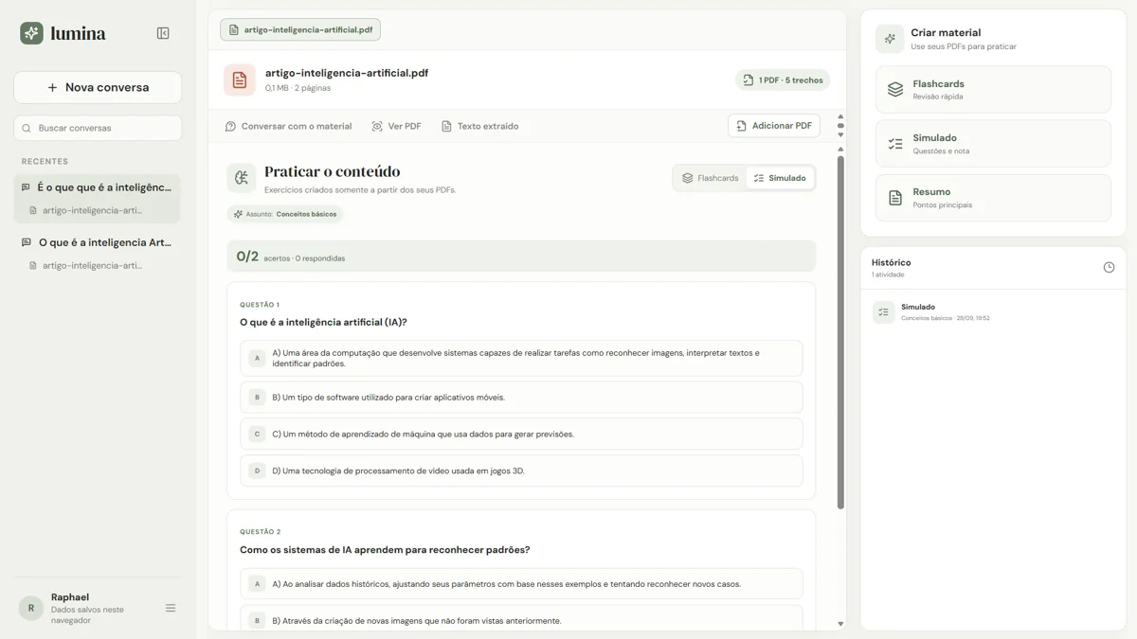Viewport: 1137px width, 639px height.
Task: Create Flashcards from the right panel
Action: [x=993, y=89]
